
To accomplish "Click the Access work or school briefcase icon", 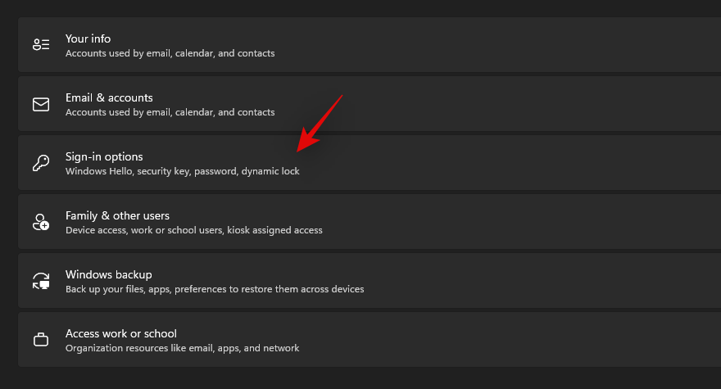I will point(41,340).
